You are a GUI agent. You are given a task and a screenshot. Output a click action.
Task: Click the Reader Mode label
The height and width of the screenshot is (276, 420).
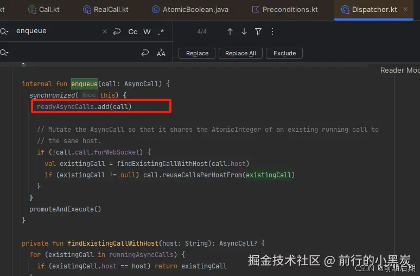point(400,70)
